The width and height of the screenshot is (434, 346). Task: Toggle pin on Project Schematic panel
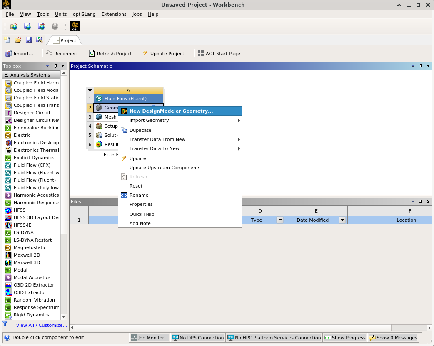pos(421,66)
